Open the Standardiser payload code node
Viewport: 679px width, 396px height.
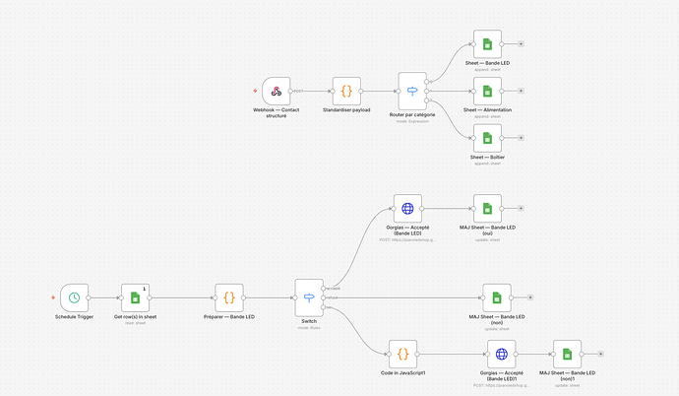tap(346, 91)
